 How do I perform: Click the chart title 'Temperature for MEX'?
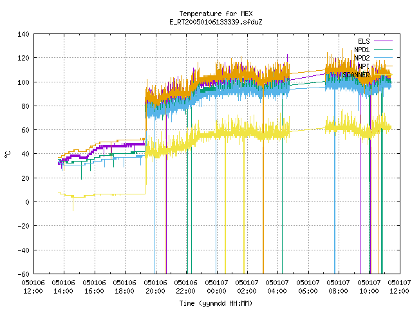216,14
